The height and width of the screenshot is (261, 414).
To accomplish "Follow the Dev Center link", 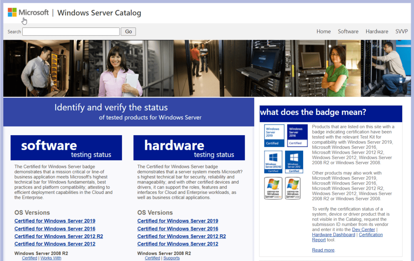I will point(363,229).
